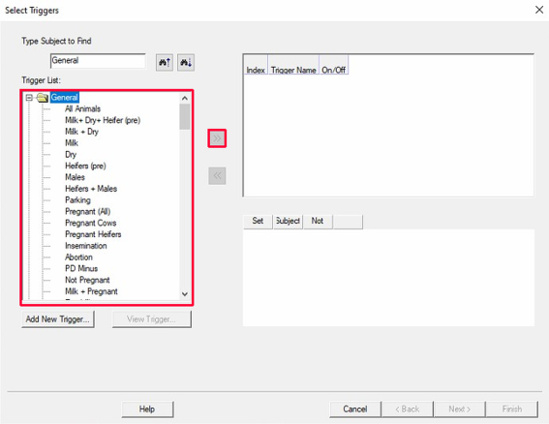The height and width of the screenshot is (424, 549).
Task: Select the All Animals trigger
Action: [82, 108]
